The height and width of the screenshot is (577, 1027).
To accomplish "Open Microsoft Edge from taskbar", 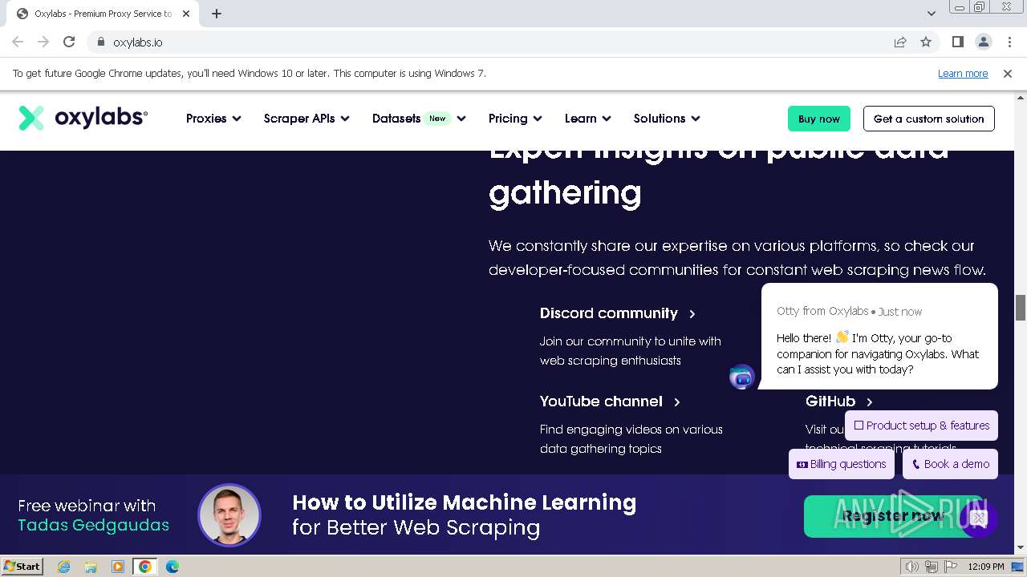I will (173, 567).
